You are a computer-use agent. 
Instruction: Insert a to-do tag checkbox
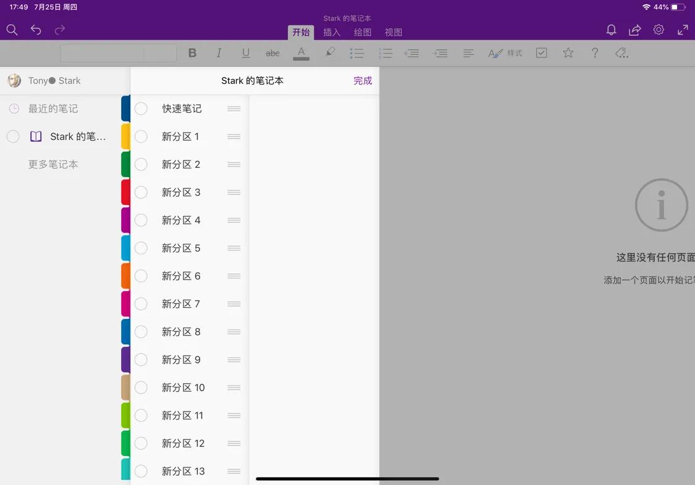(542, 52)
